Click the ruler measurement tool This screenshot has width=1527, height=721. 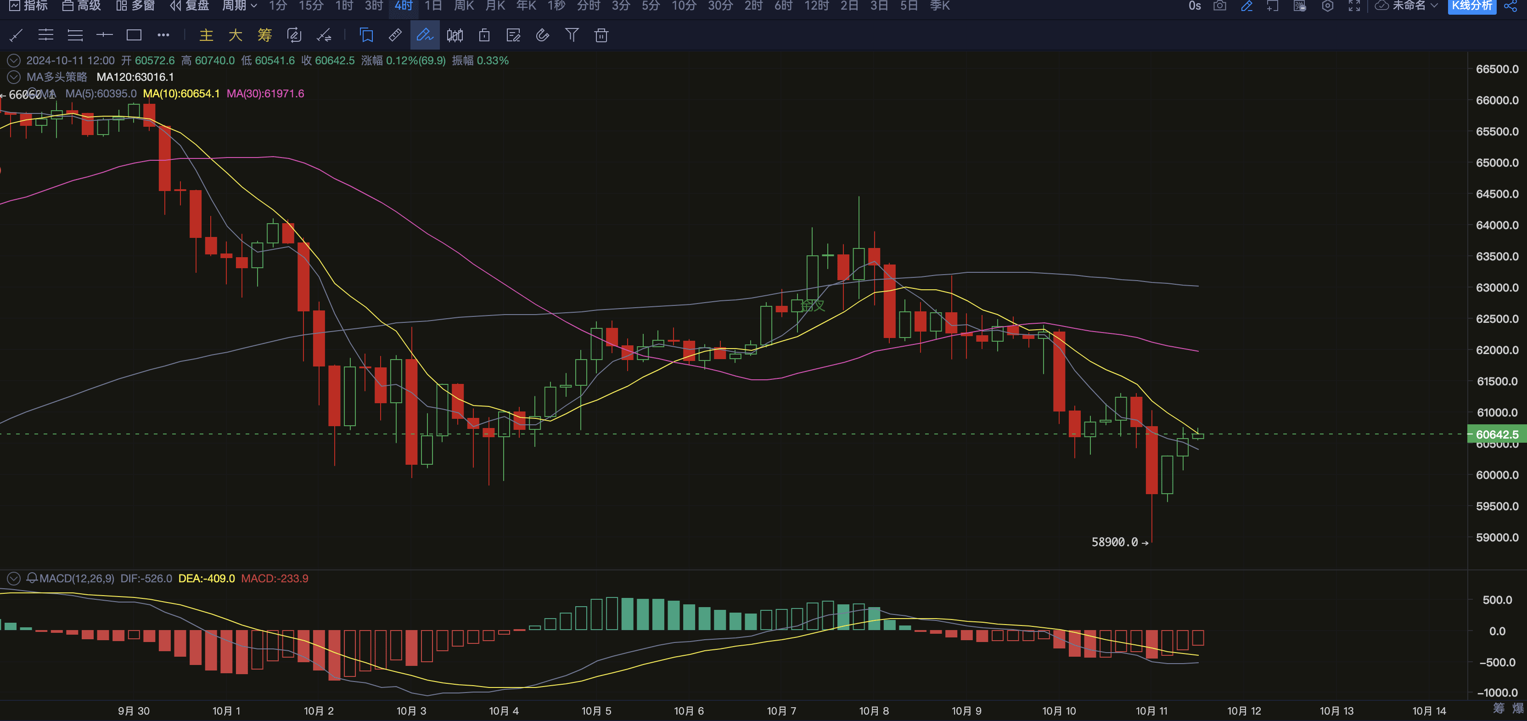[395, 35]
